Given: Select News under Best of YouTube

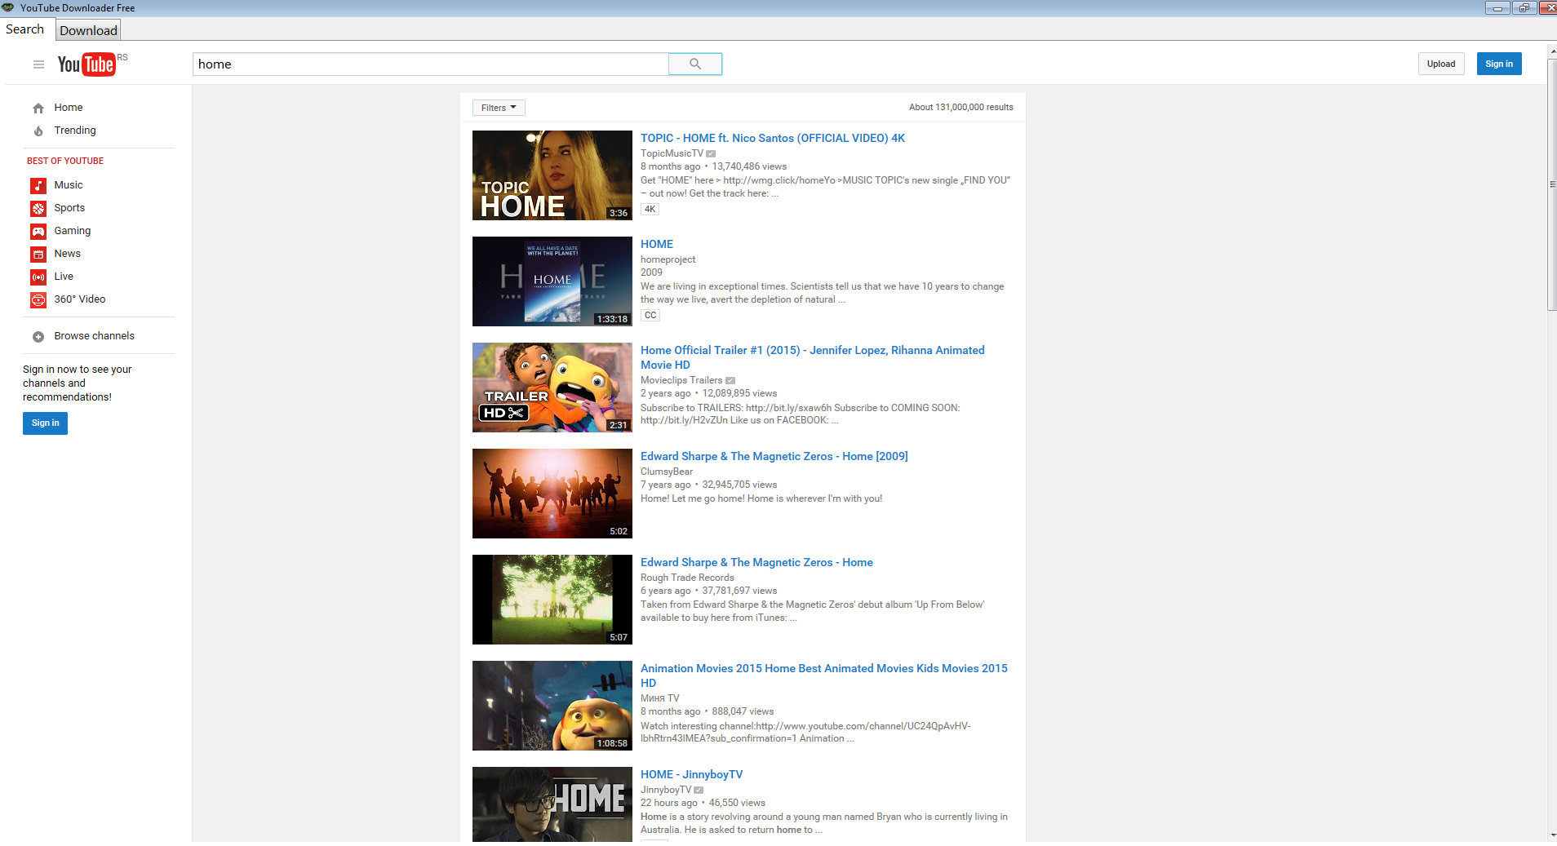Looking at the screenshot, I should [x=68, y=254].
